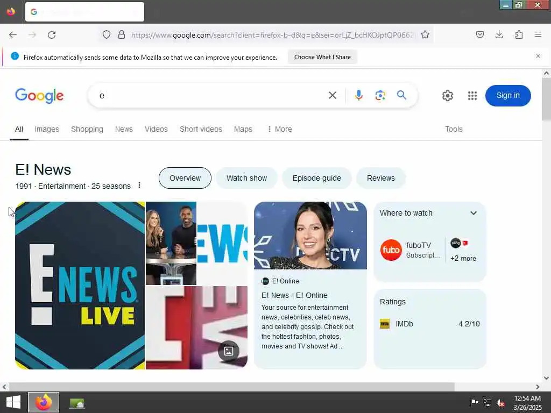Reload the current page
Screen dimensions: 551x413
click(52, 35)
